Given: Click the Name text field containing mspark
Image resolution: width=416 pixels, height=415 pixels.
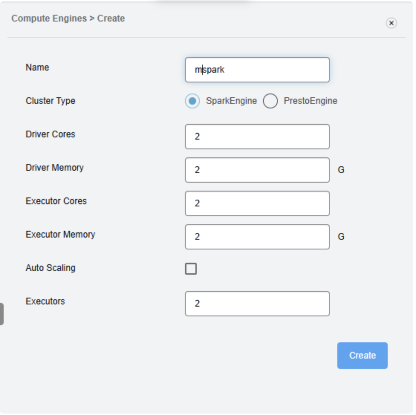Looking at the screenshot, I should 257,70.
